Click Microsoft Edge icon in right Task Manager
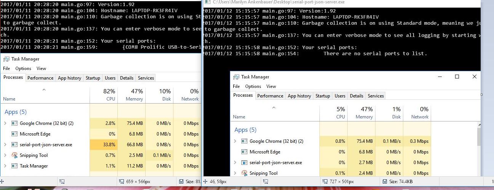Viewport: 494px width, 190px height. click(244, 152)
